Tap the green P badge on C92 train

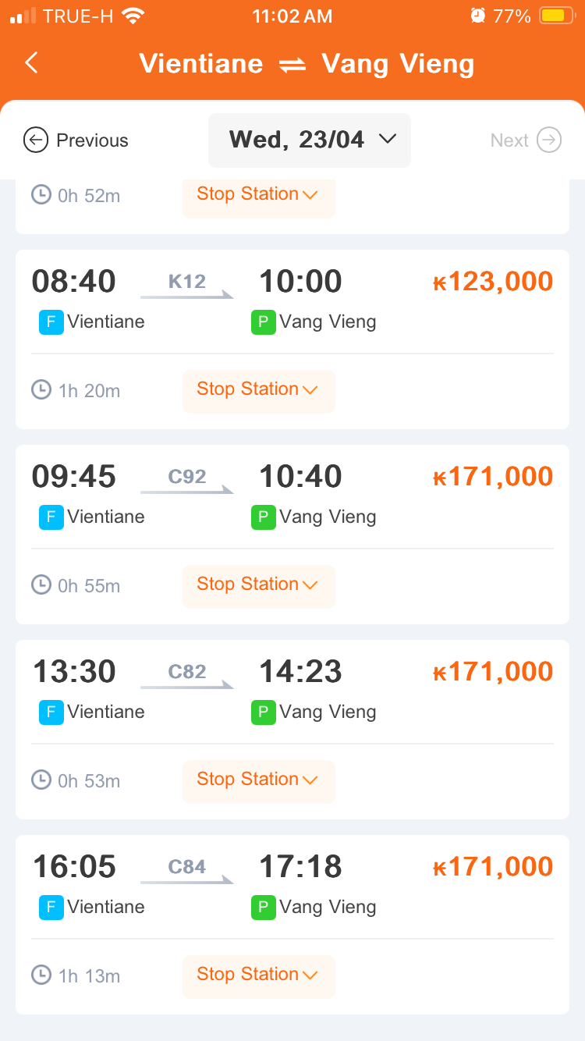click(x=263, y=517)
